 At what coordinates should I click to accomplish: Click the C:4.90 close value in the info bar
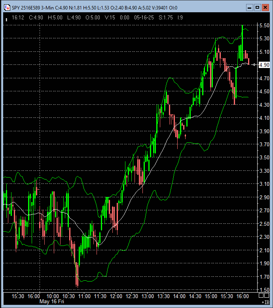tap(36, 18)
